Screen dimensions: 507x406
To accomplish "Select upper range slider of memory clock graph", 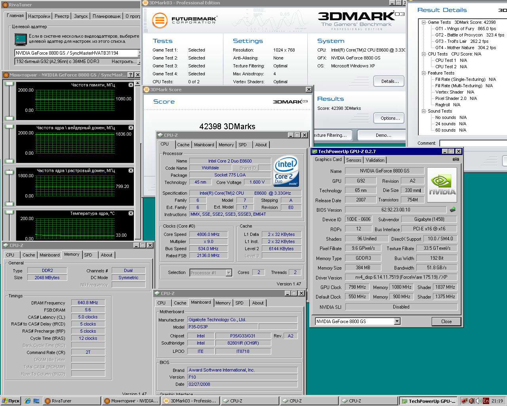I will 9,84.
